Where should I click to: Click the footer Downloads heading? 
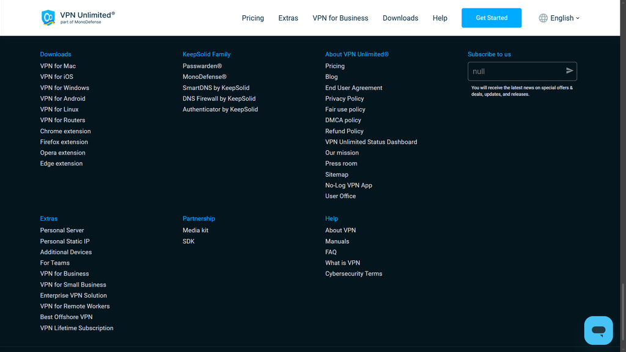pyautogui.click(x=56, y=54)
